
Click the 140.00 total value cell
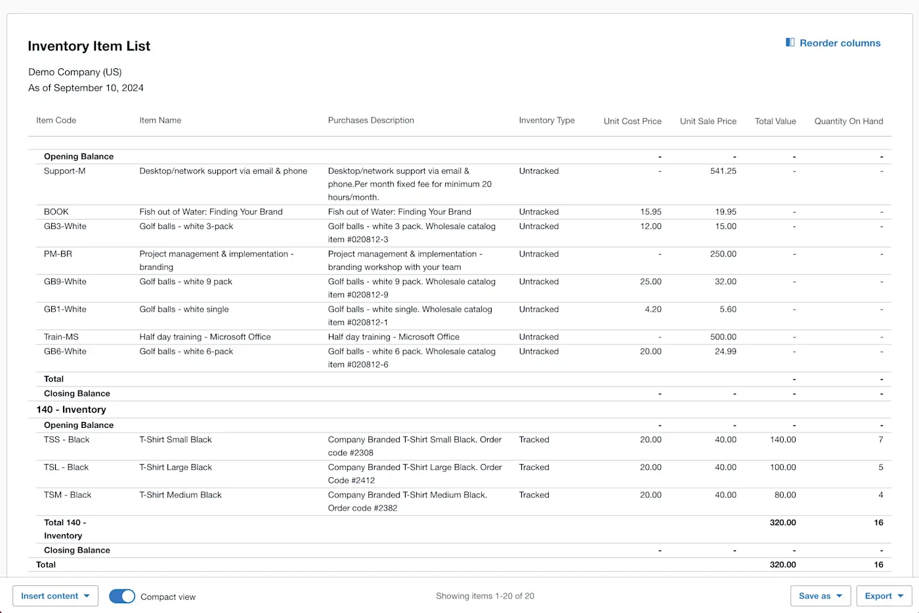pyautogui.click(x=782, y=439)
